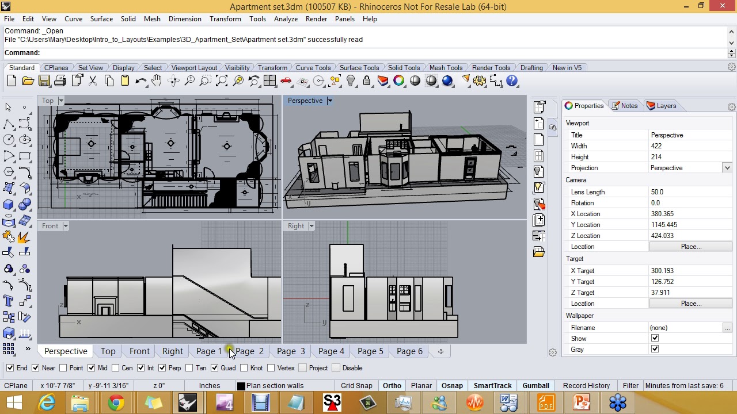737x414 pixels.
Task: Click the Cut scissors icon
Action: [93, 81]
